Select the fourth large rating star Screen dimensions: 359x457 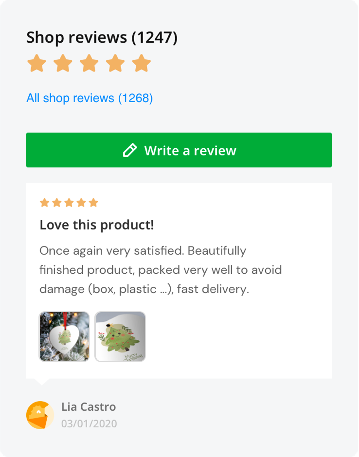pos(115,64)
